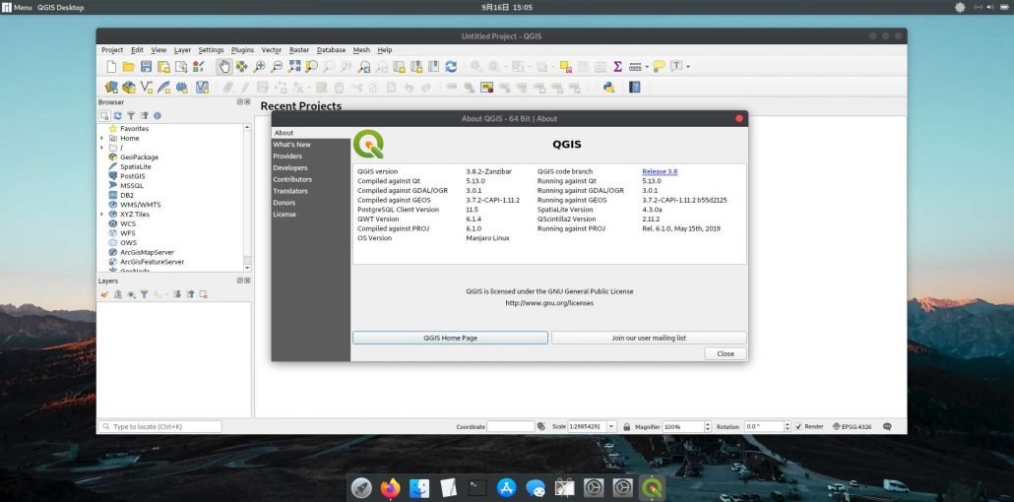Click Join our user mailing list
1014x502 pixels.
(x=649, y=338)
